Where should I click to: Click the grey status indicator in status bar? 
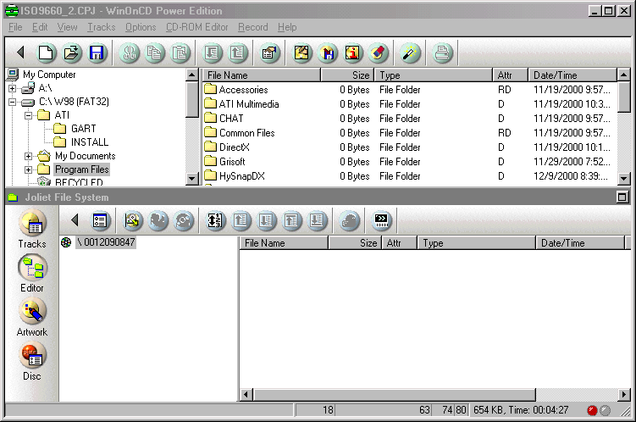[x=605, y=411]
